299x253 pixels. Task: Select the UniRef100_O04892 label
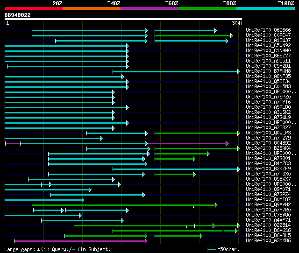tap(268, 143)
